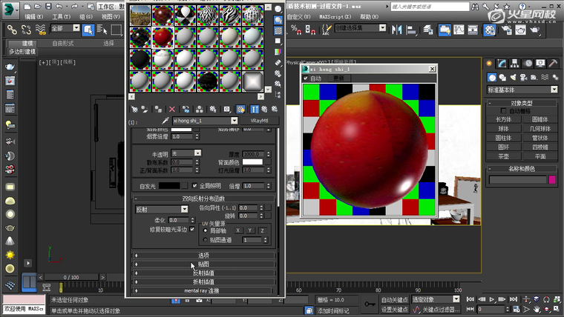Viewport: 564px width, 317px height.
Task: Open the 编辑(E) menu
Action: pyautogui.click(x=34, y=16)
